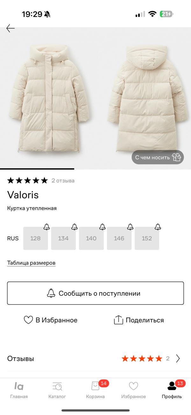Select size 128

click(x=35, y=238)
